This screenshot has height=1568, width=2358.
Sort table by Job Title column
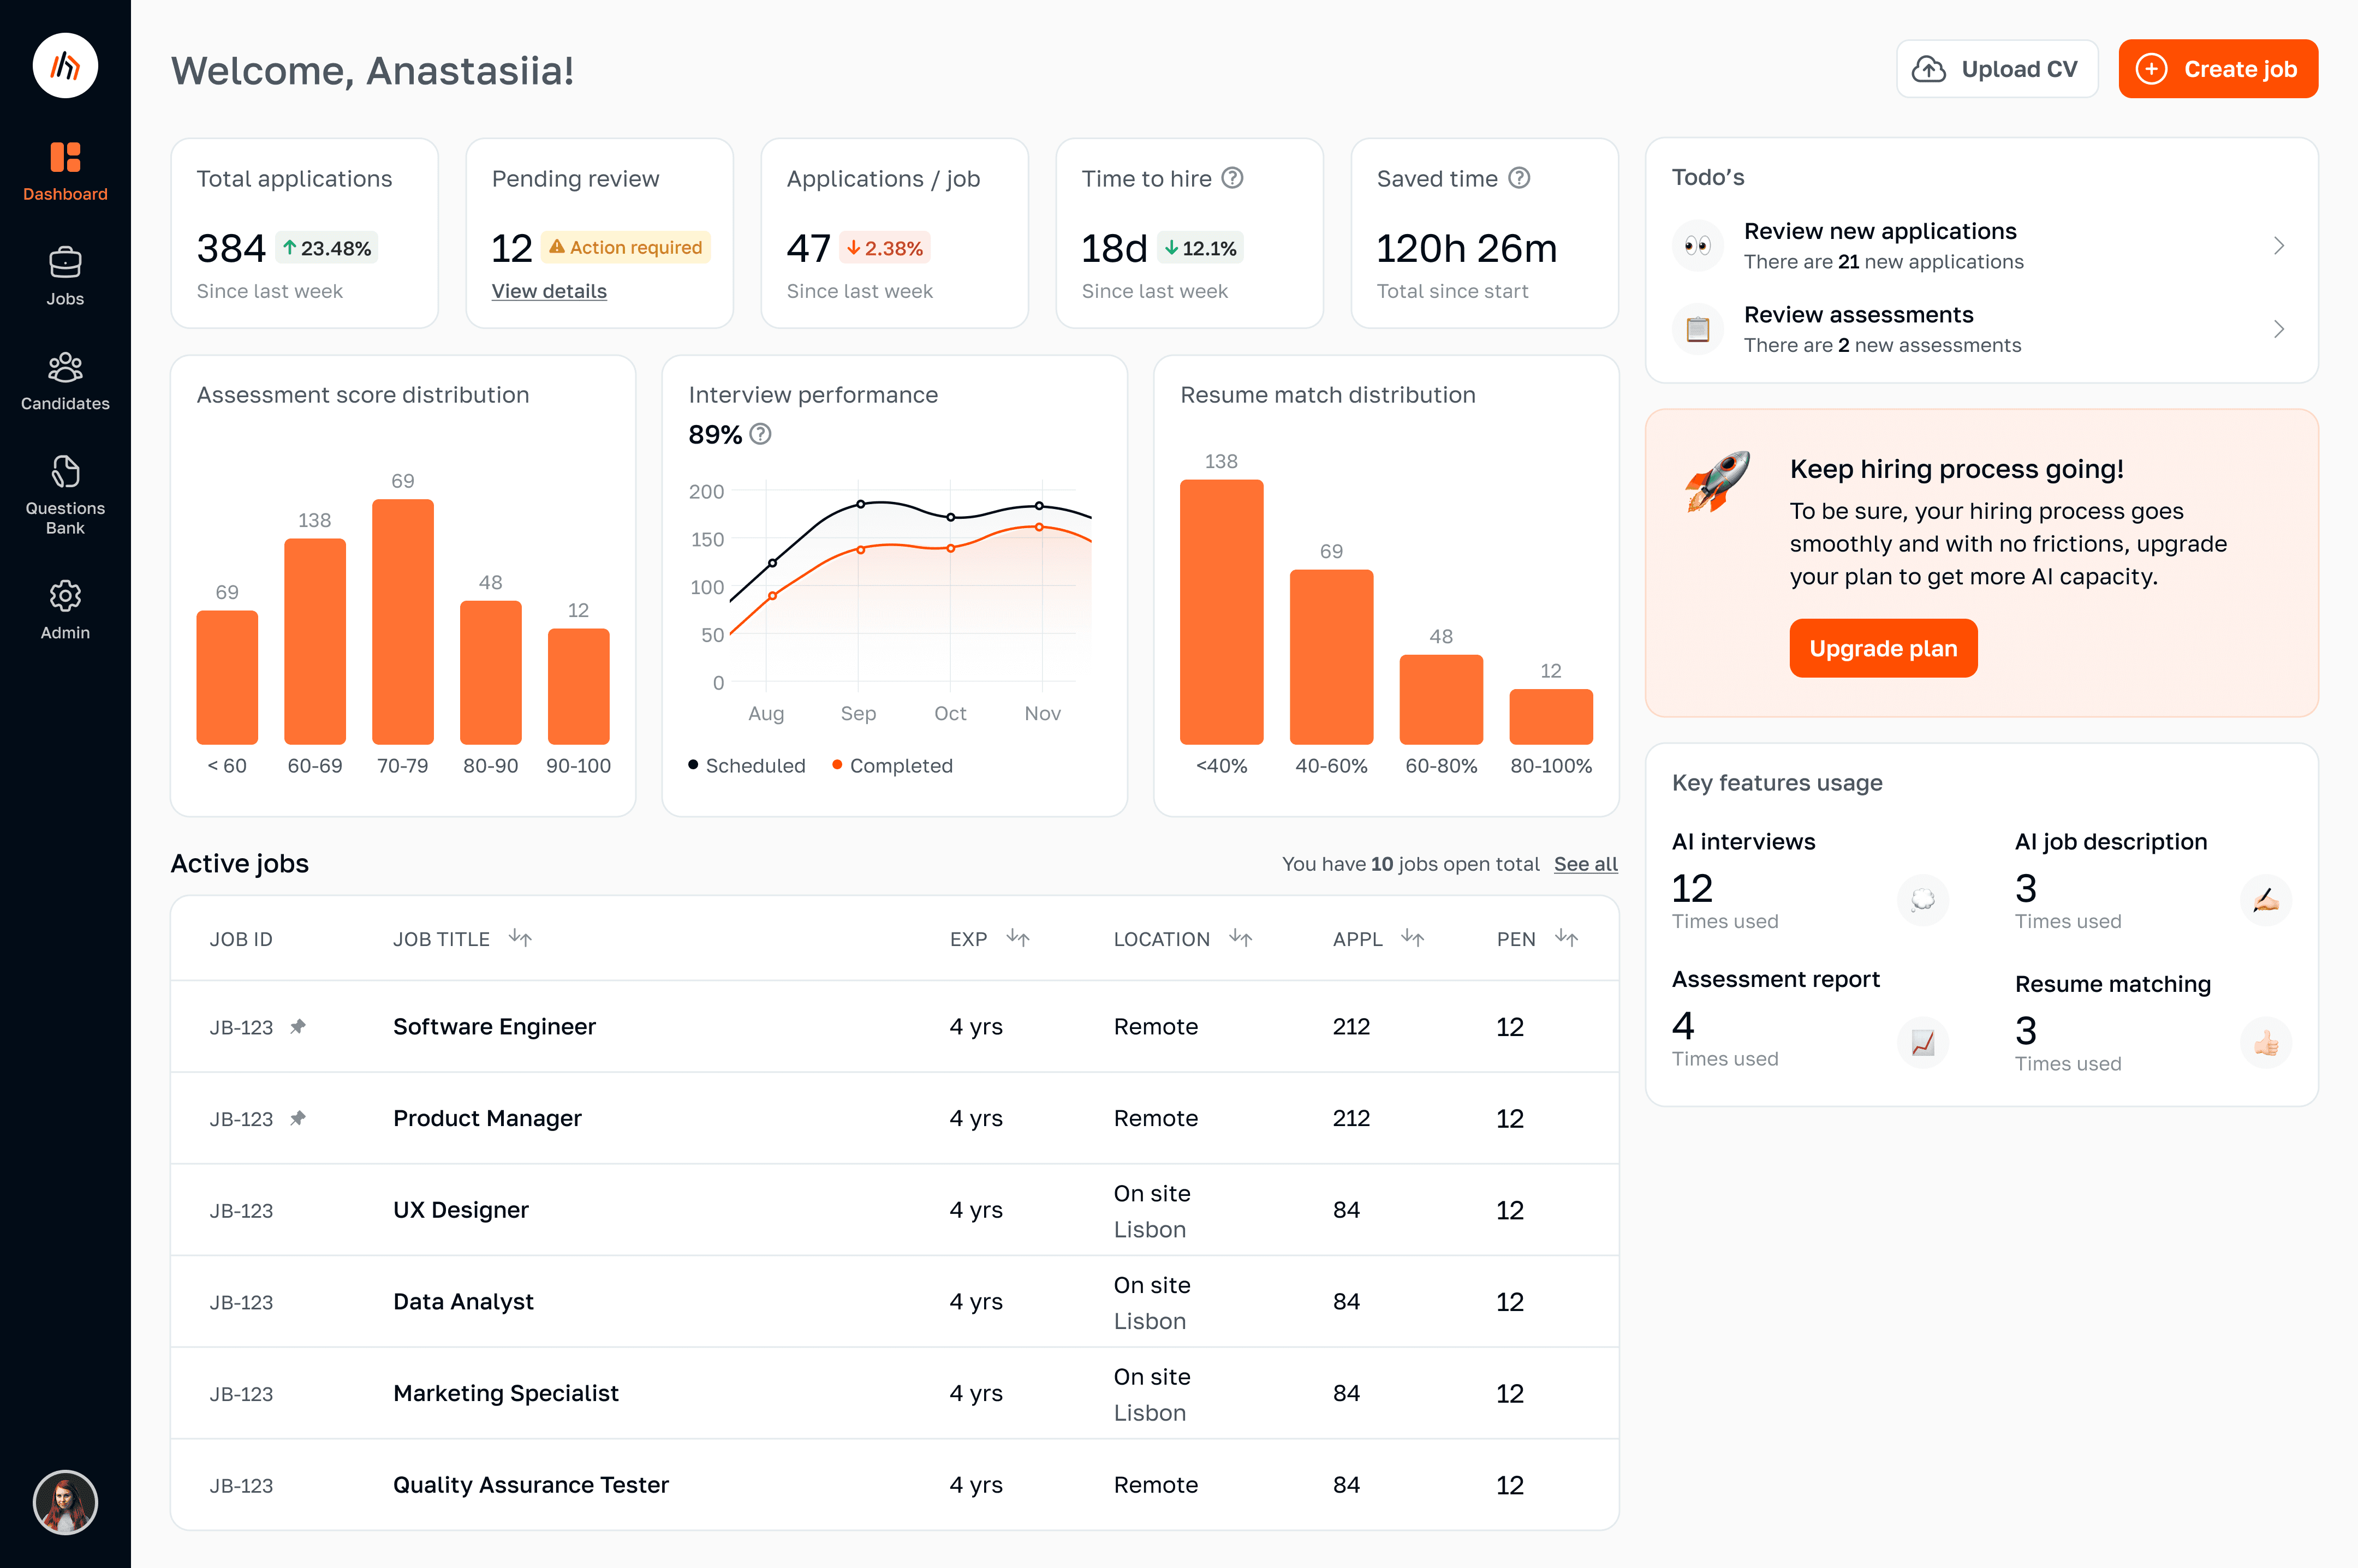click(x=520, y=938)
